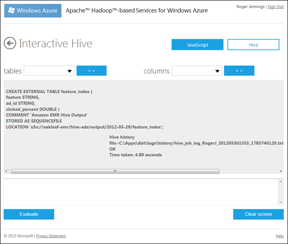This screenshot has width=288, height=244.
Task: Click the COMMENT 'Amazon EMR Hive Output' line
Action: [x=47, y=115]
